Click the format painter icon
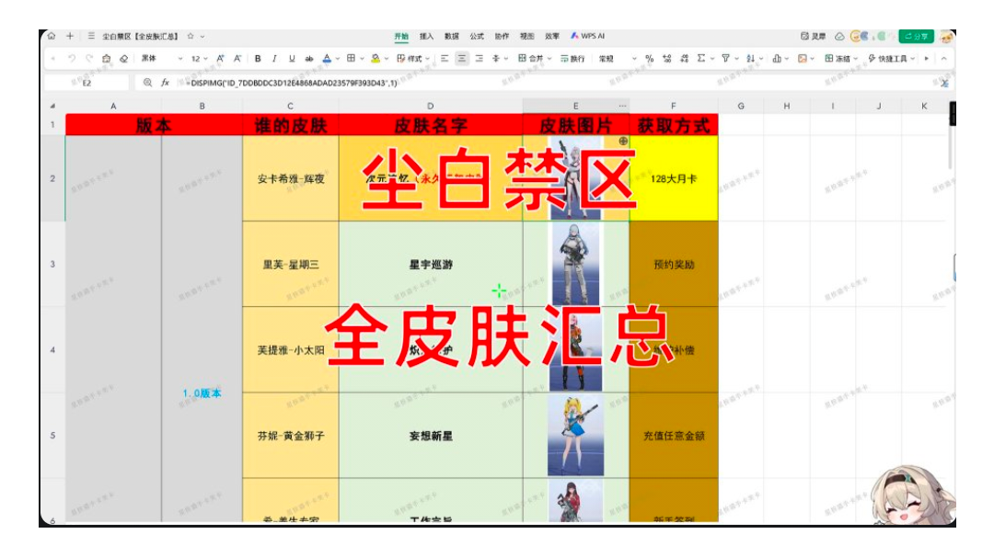This screenshot has height=557, width=994. 106,58
